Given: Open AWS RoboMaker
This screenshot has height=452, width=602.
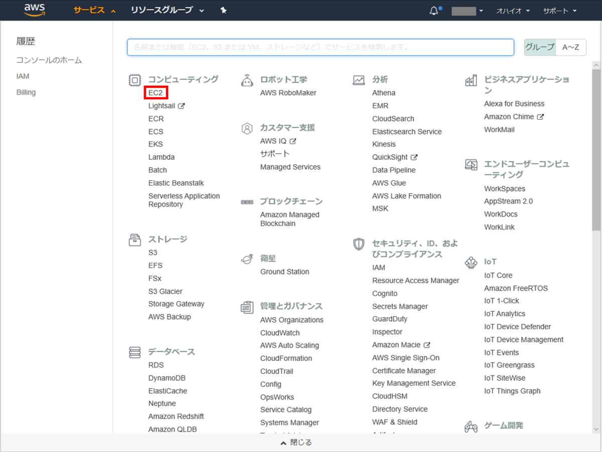Looking at the screenshot, I should point(288,93).
